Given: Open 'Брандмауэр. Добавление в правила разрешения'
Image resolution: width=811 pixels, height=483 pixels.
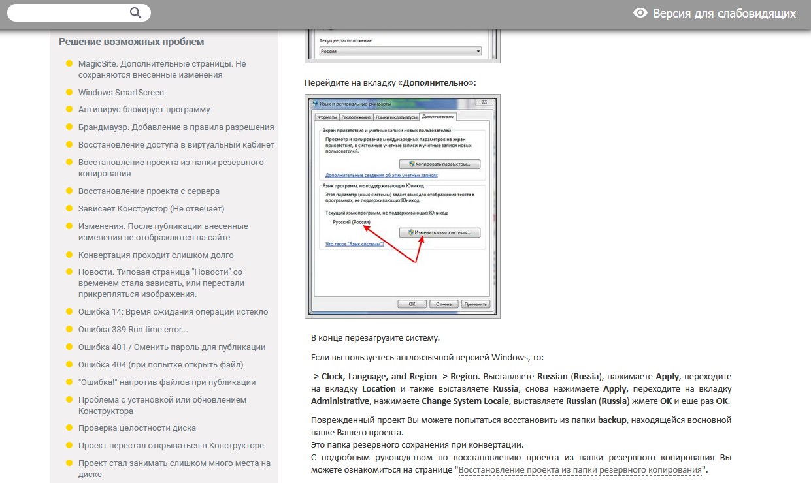Looking at the screenshot, I should coord(176,127).
